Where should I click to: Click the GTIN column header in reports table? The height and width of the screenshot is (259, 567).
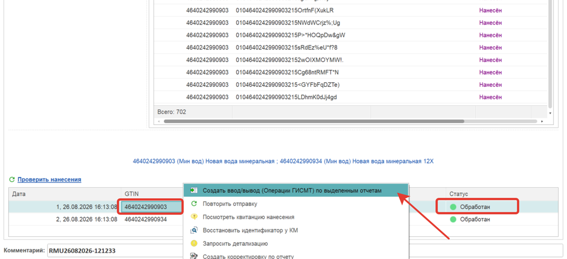[151, 194]
